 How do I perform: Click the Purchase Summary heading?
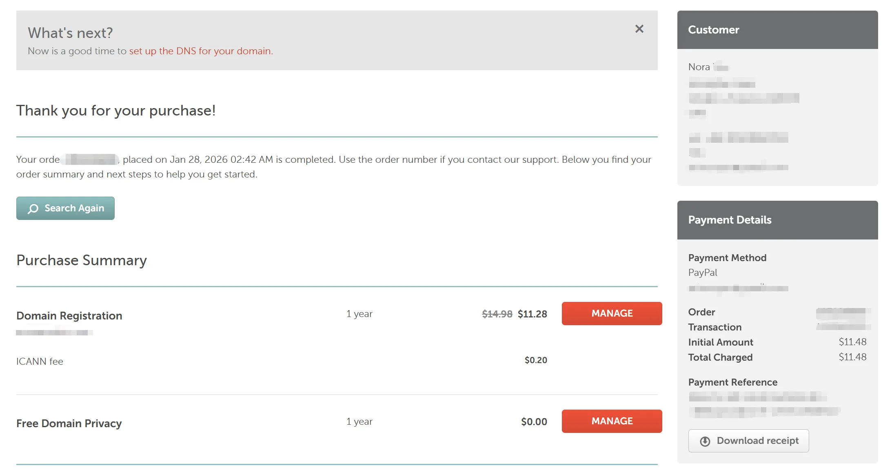click(82, 260)
